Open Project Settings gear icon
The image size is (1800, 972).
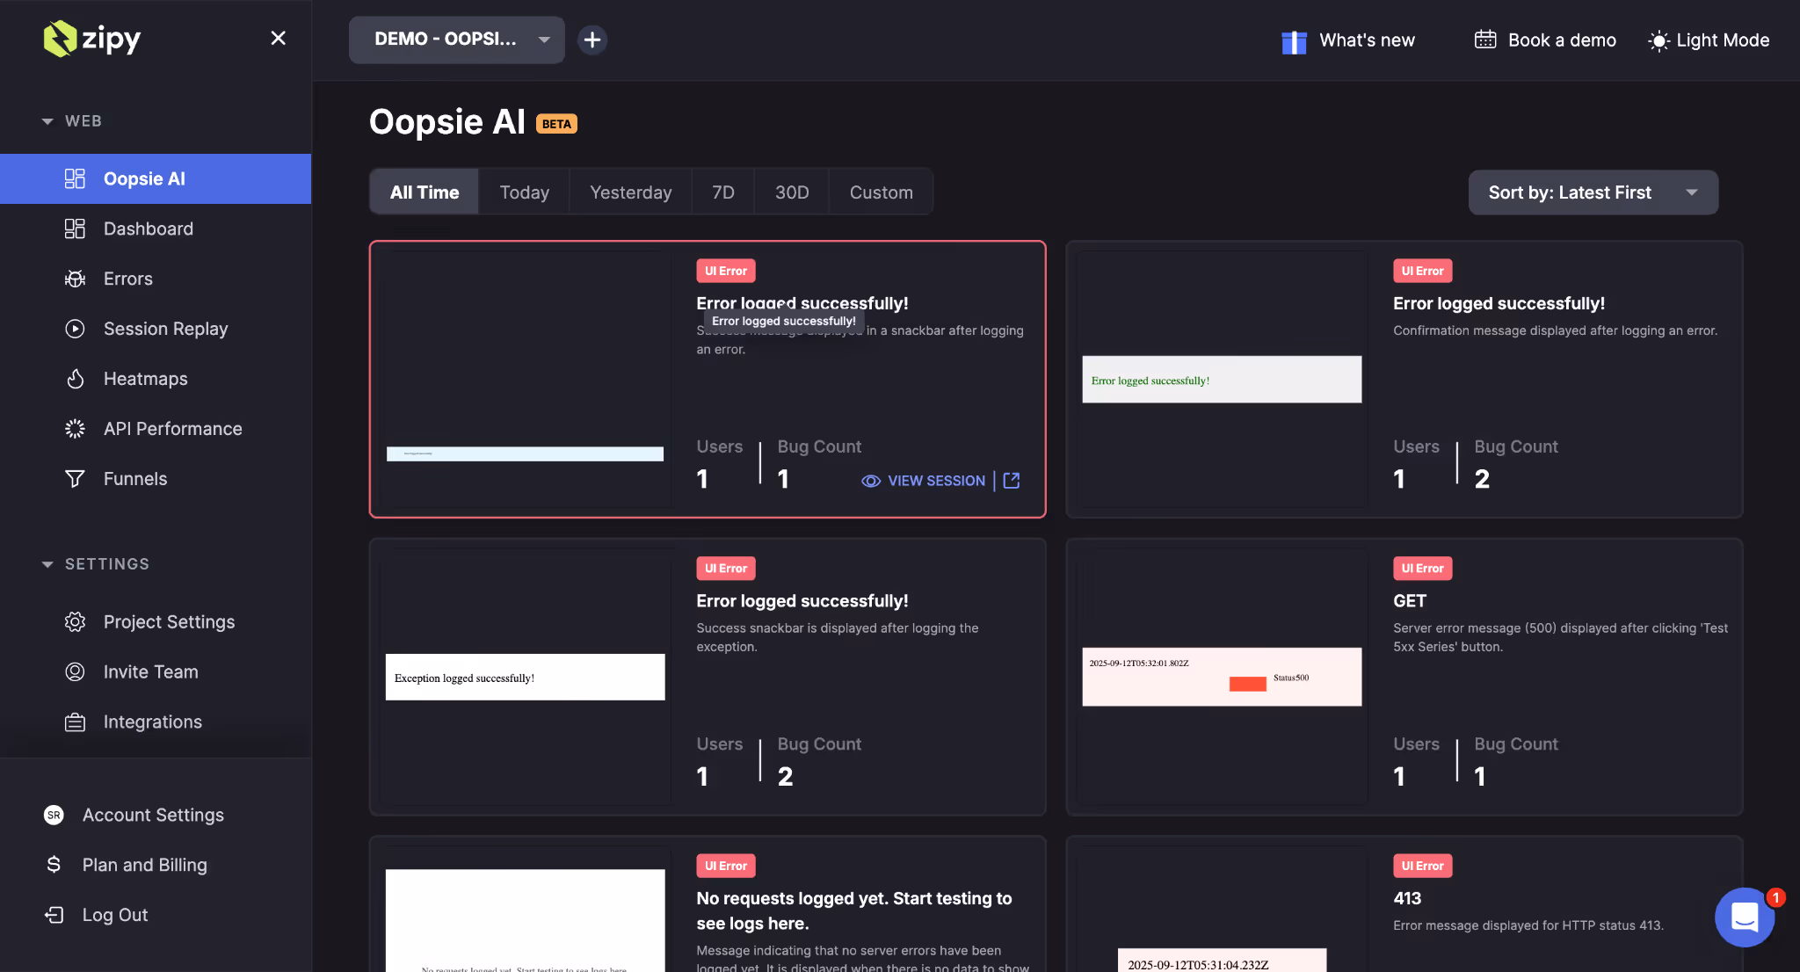coord(76,621)
